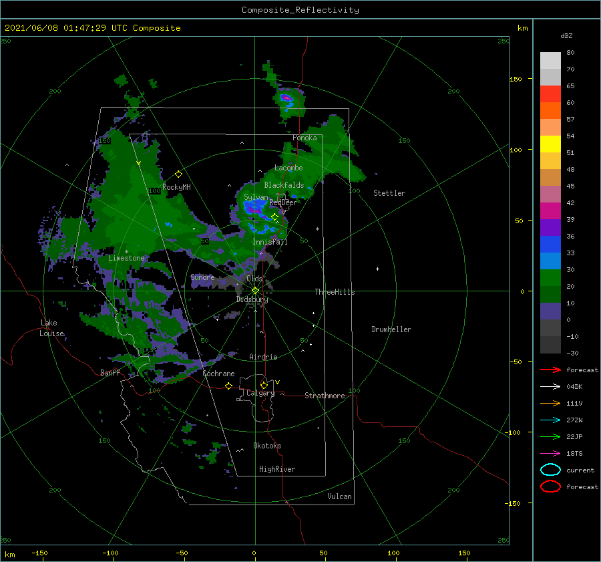This screenshot has width=601, height=562.
Task: Select the Lacombe label
Action: [x=288, y=168]
